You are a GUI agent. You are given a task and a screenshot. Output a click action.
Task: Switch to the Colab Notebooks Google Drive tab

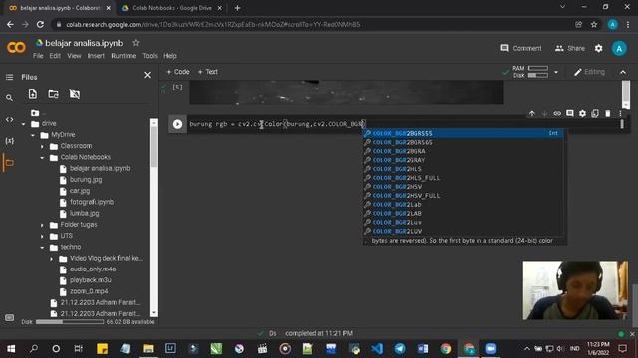point(171,8)
